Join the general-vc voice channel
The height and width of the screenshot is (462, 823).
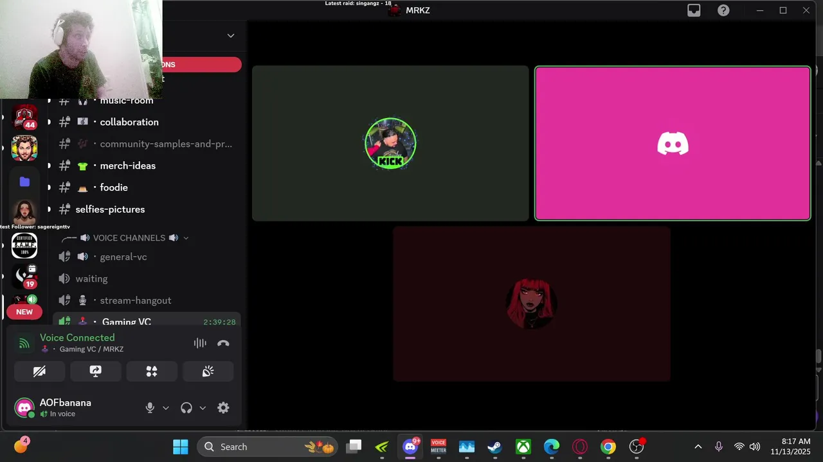123,257
